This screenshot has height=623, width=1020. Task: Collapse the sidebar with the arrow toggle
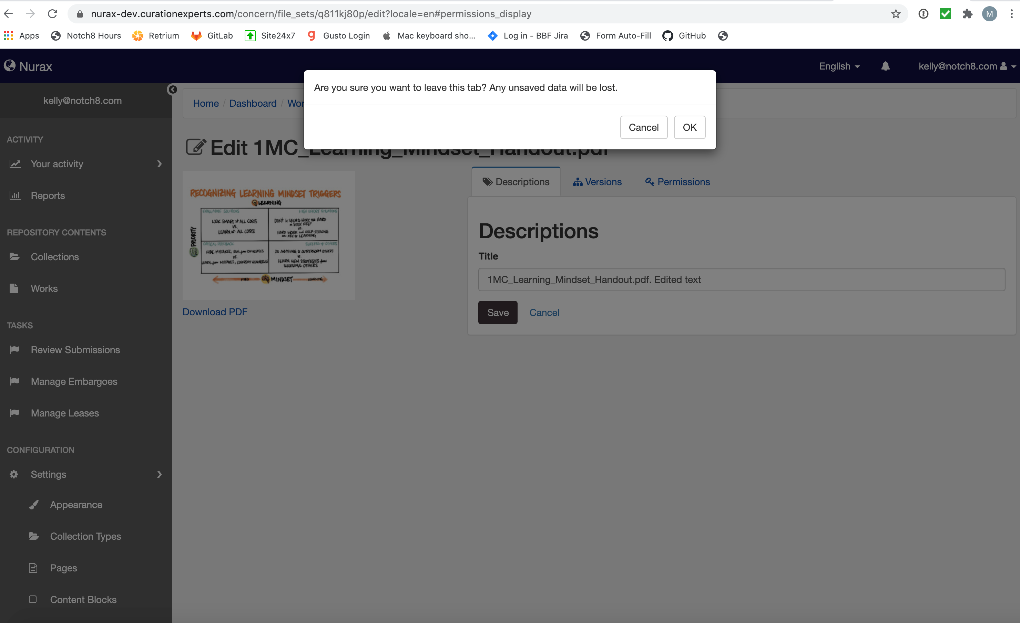[x=172, y=89]
